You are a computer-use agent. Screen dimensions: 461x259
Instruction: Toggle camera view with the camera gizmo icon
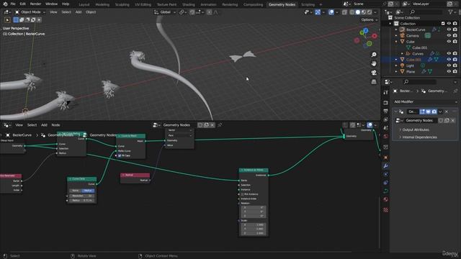click(x=374, y=73)
